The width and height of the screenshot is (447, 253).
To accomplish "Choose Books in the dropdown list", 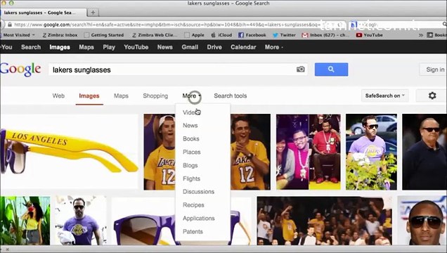I will pyautogui.click(x=191, y=138).
